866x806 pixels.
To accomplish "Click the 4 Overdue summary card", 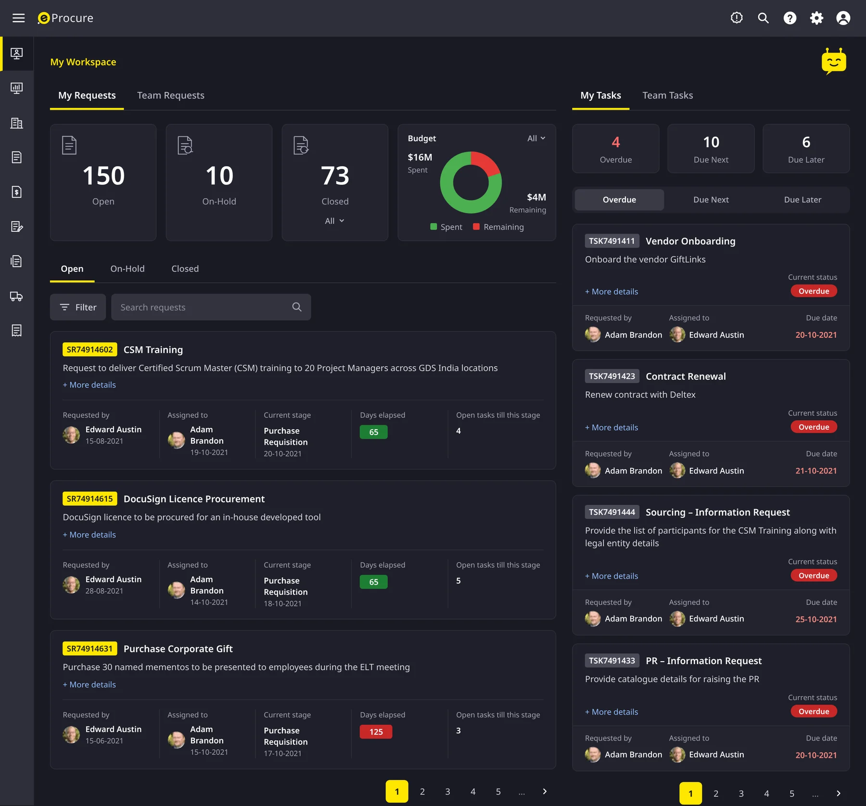I will point(616,149).
